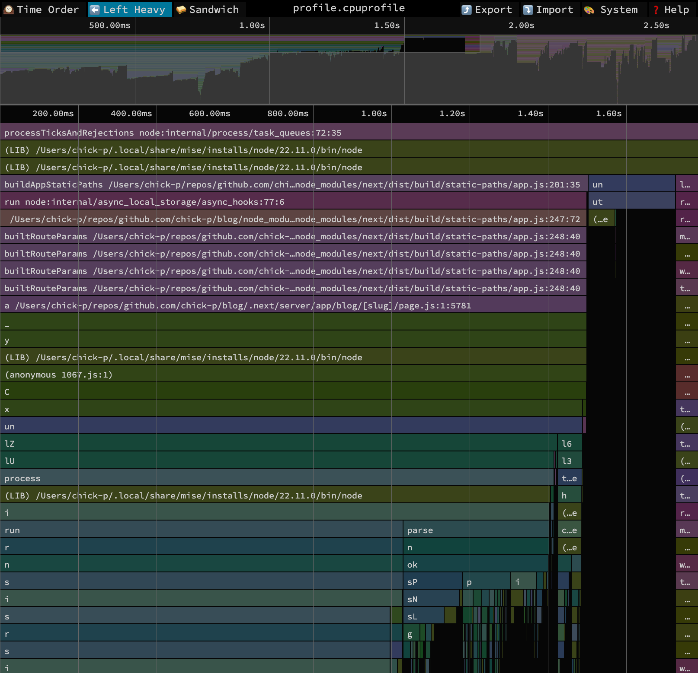The width and height of the screenshot is (698, 673).
Task: Select the small 'un' frame beside buildAppStaticPaths
Action: pos(631,184)
